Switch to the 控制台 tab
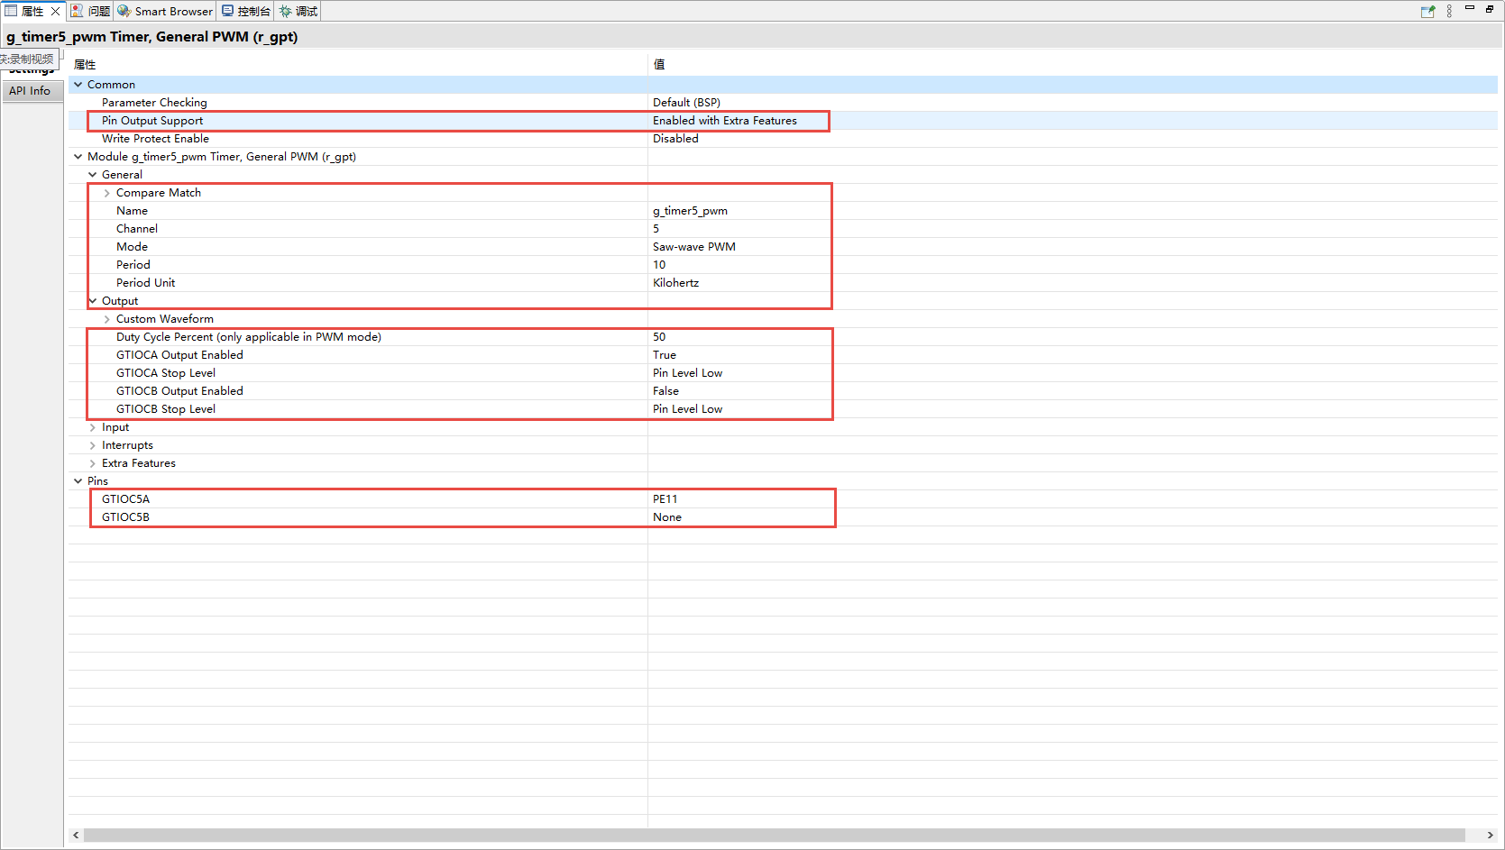 [246, 12]
